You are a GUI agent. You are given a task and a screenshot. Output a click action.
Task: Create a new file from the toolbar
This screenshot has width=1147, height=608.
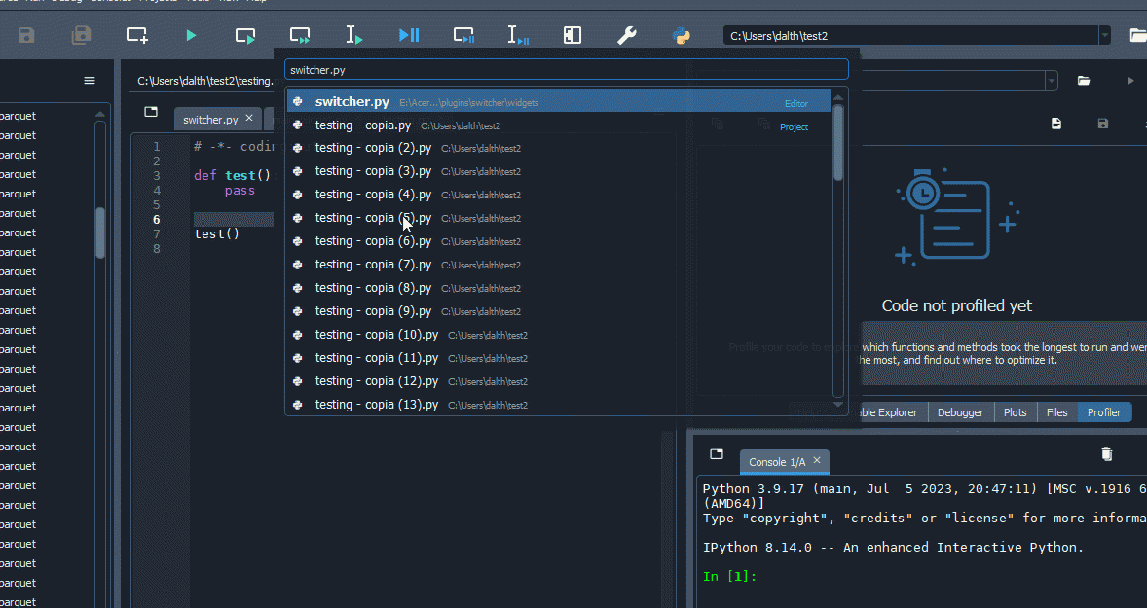point(136,34)
